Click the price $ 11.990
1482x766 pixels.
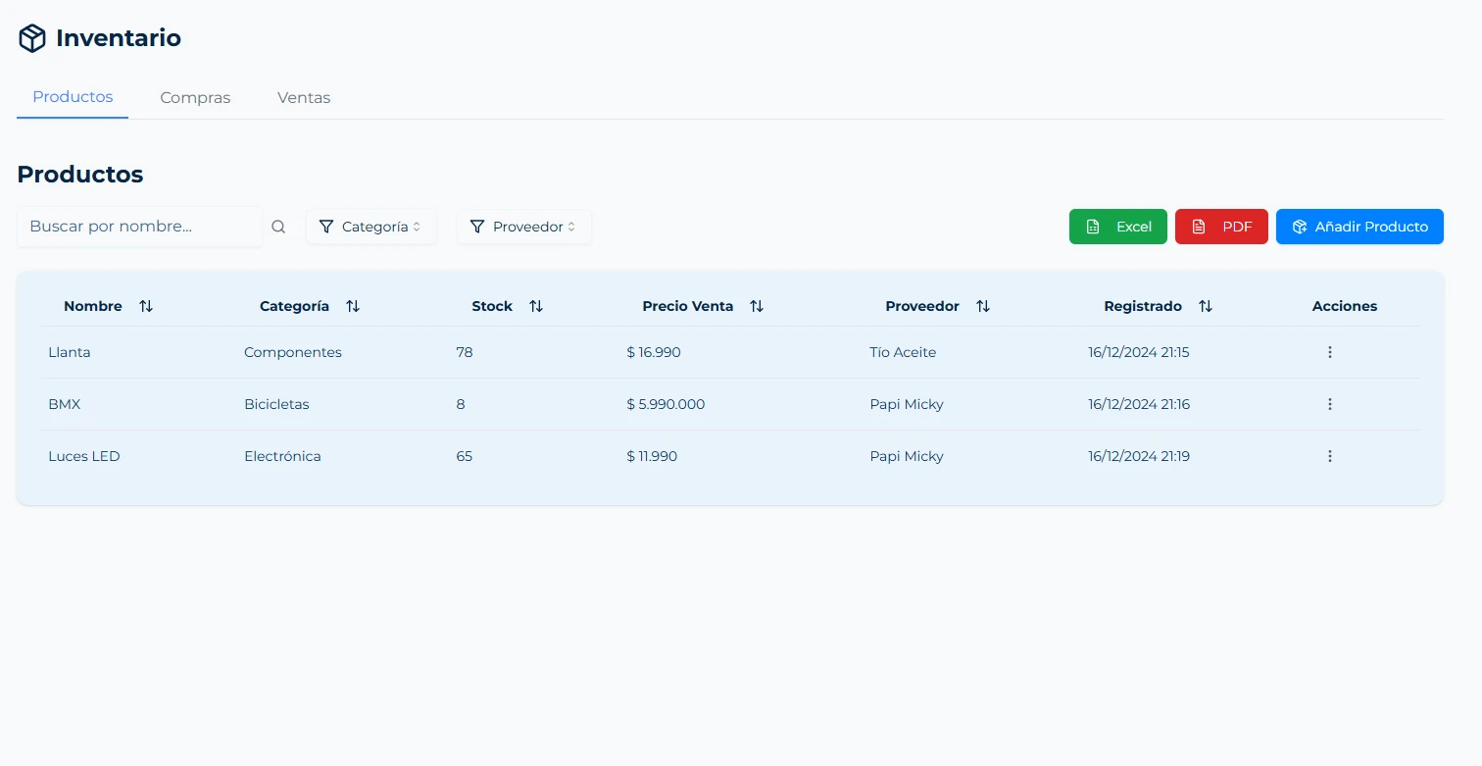click(652, 456)
